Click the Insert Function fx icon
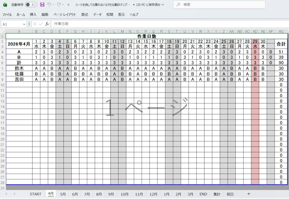 click(47, 24)
